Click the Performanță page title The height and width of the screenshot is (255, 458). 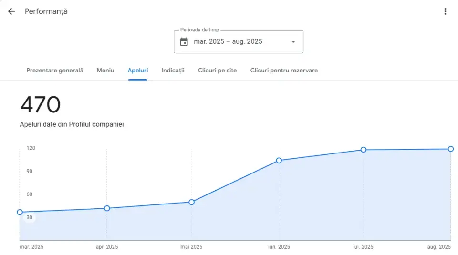pos(46,11)
